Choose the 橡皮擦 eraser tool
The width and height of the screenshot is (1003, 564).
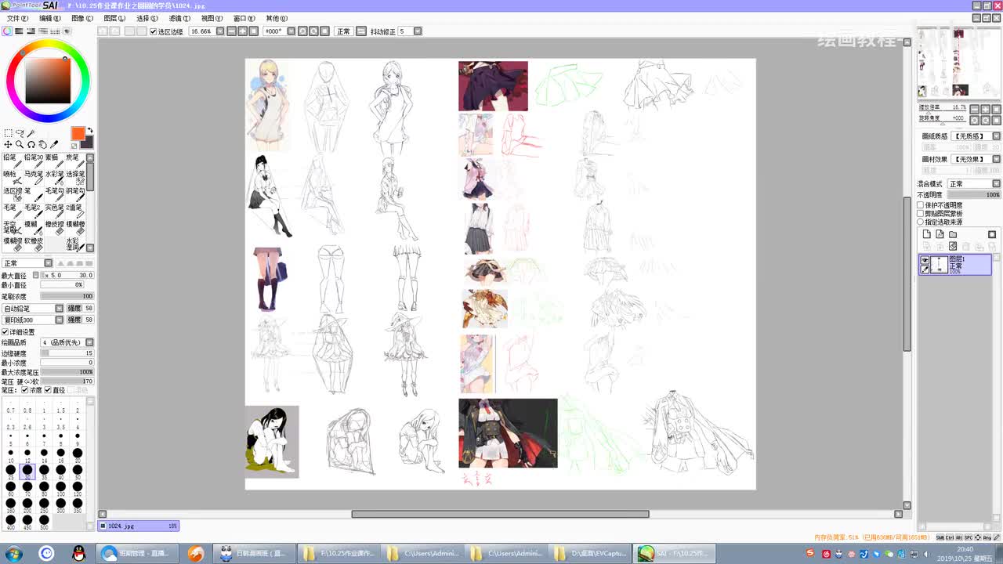point(54,228)
